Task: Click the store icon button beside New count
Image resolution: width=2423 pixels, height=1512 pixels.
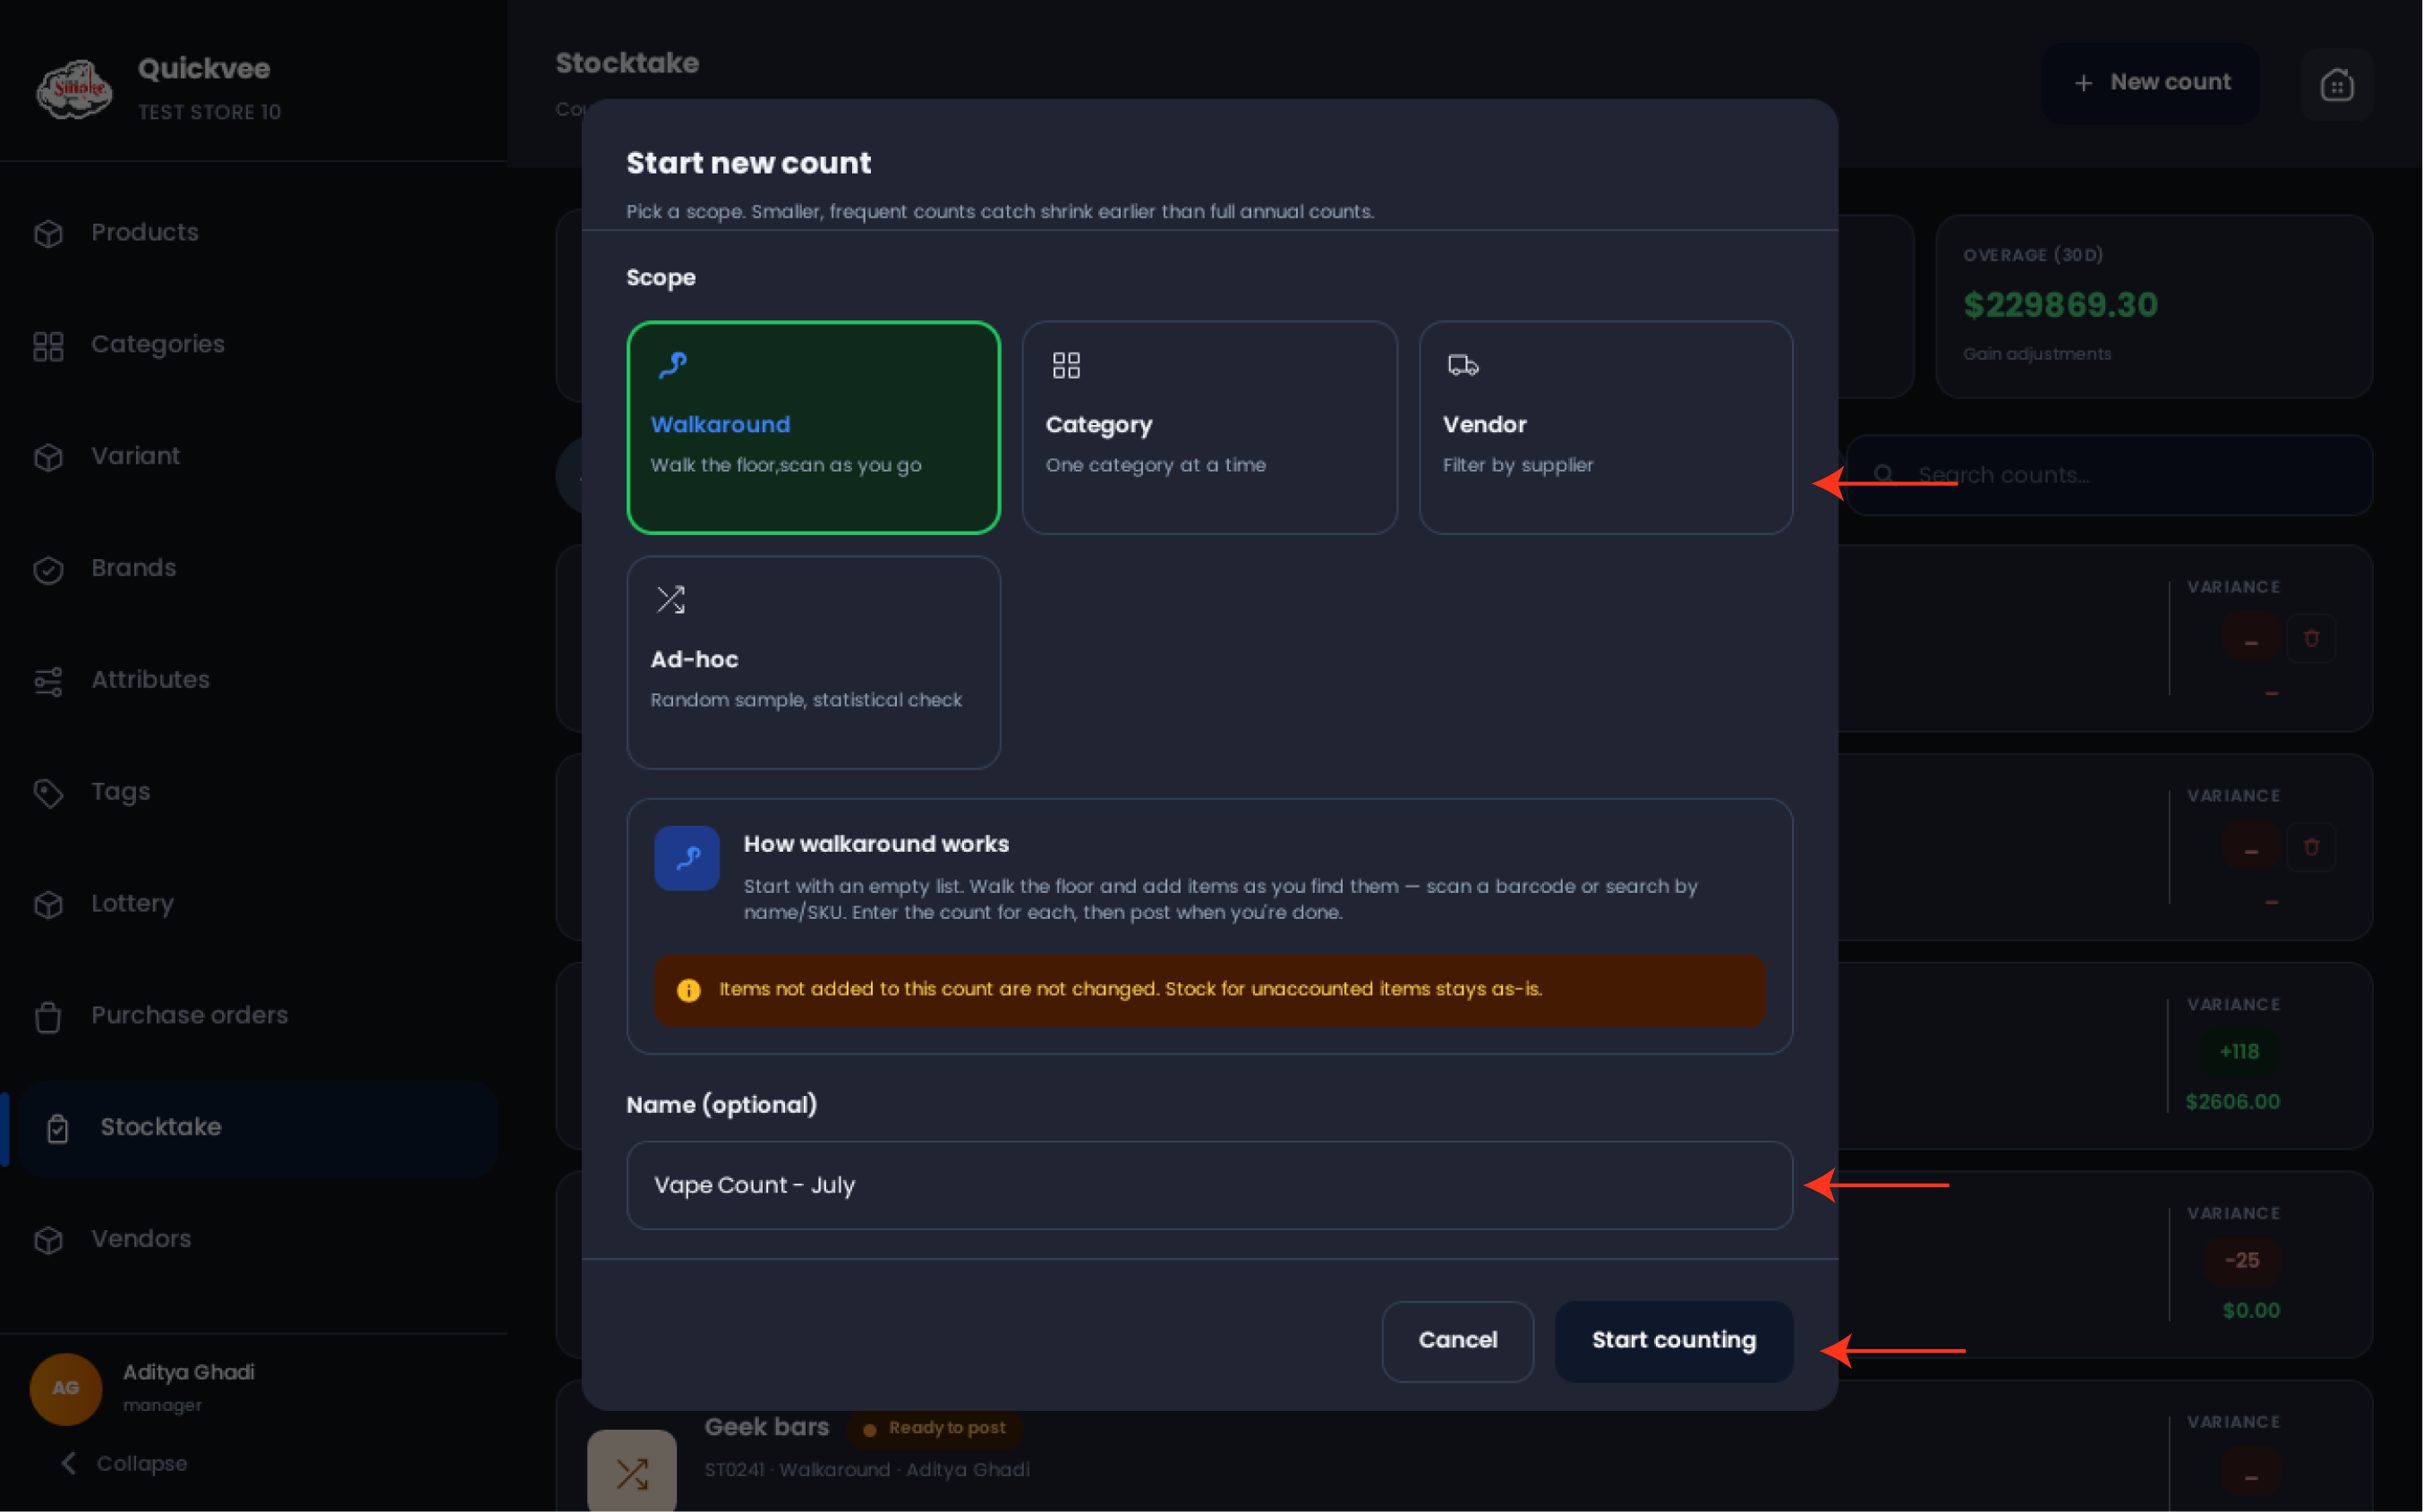Action: click(x=2337, y=85)
